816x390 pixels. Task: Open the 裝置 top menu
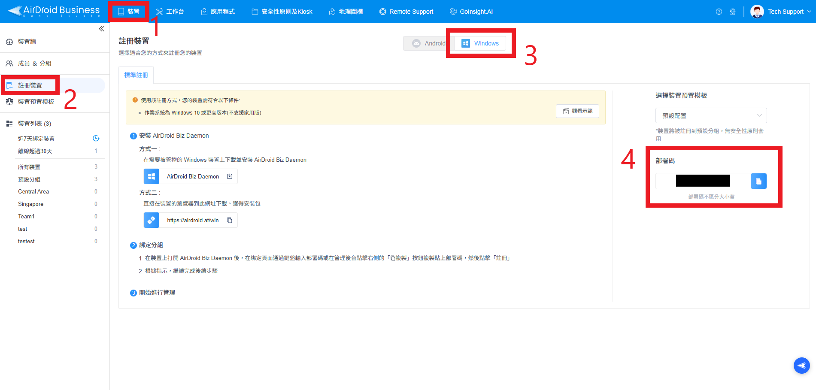pyautogui.click(x=129, y=12)
